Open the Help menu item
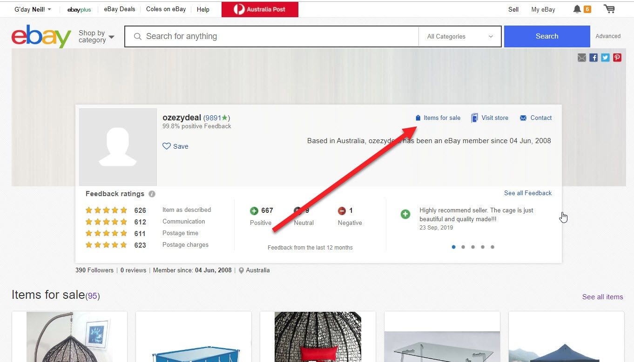This screenshot has width=634, height=362. (203, 9)
